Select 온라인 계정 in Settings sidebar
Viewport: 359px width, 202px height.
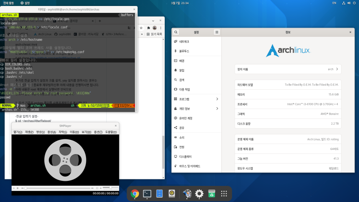(x=197, y=118)
